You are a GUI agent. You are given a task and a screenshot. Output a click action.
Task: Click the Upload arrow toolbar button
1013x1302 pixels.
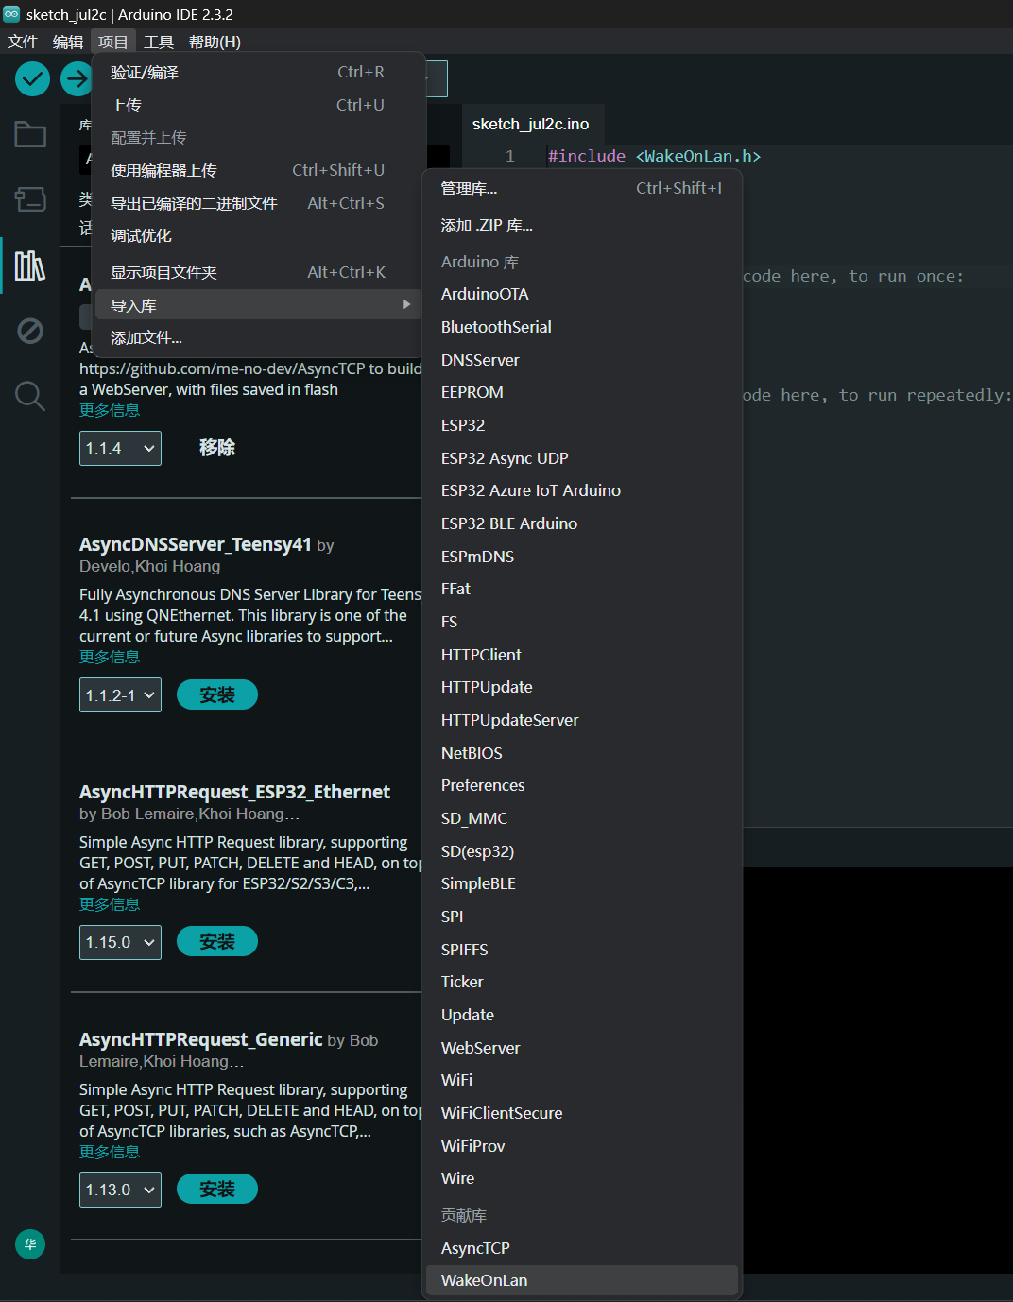[x=76, y=79]
